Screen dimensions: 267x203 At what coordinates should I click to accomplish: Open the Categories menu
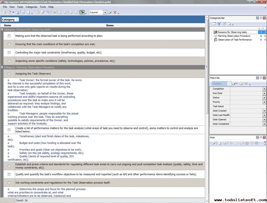(x=31, y=7)
